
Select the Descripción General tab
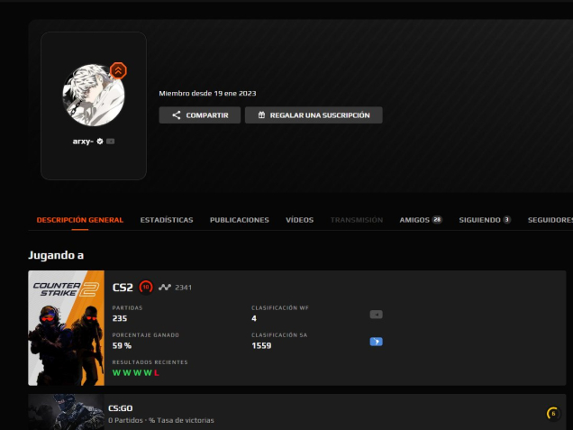point(80,220)
